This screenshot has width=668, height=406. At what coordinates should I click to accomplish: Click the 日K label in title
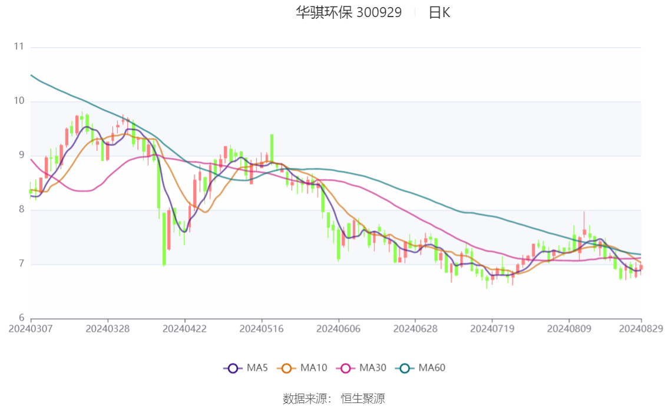click(x=439, y=12)
